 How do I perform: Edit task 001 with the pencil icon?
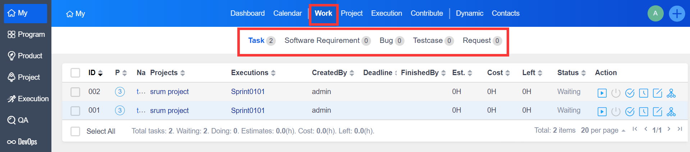pyautogui.click(x=657, y=112)
